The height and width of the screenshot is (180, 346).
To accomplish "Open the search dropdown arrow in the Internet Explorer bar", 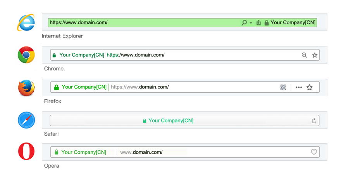I will [x=251, y=23].
